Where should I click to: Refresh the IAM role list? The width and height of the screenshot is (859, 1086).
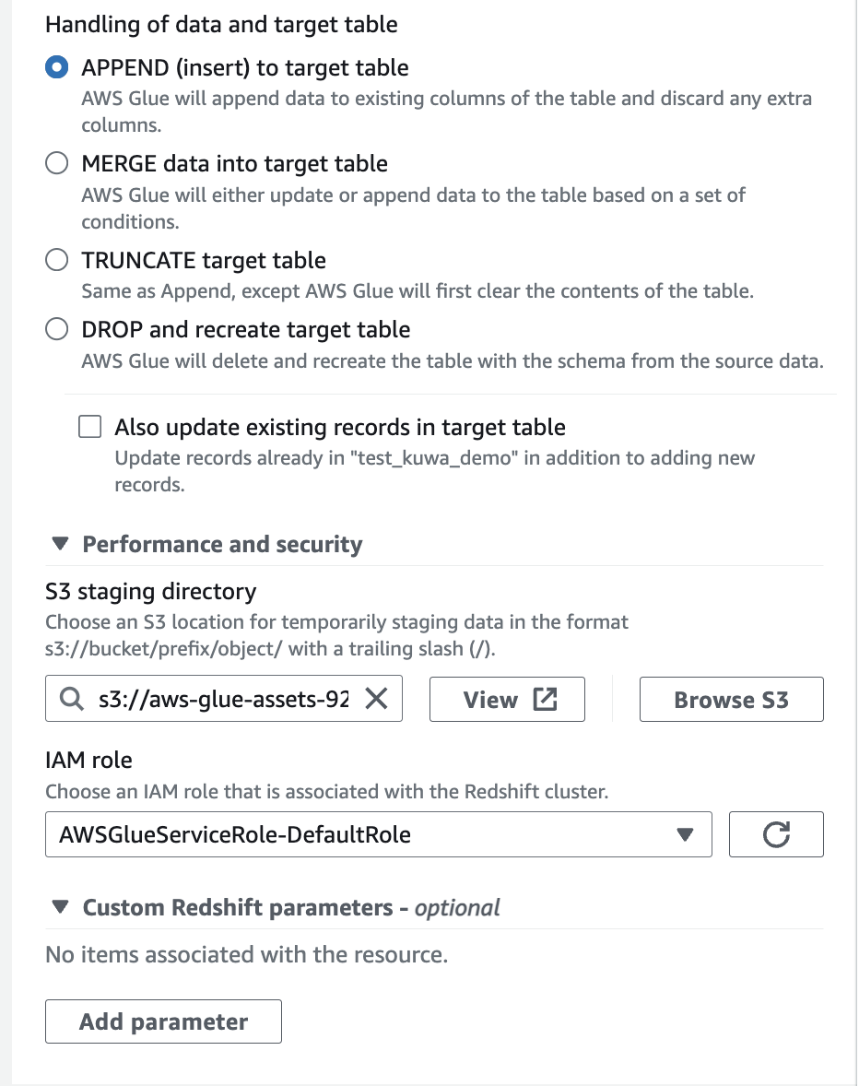click(776, 833)
